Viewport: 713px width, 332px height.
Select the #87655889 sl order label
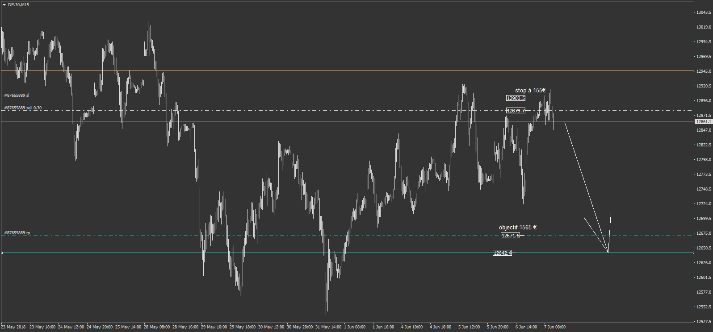17,95
